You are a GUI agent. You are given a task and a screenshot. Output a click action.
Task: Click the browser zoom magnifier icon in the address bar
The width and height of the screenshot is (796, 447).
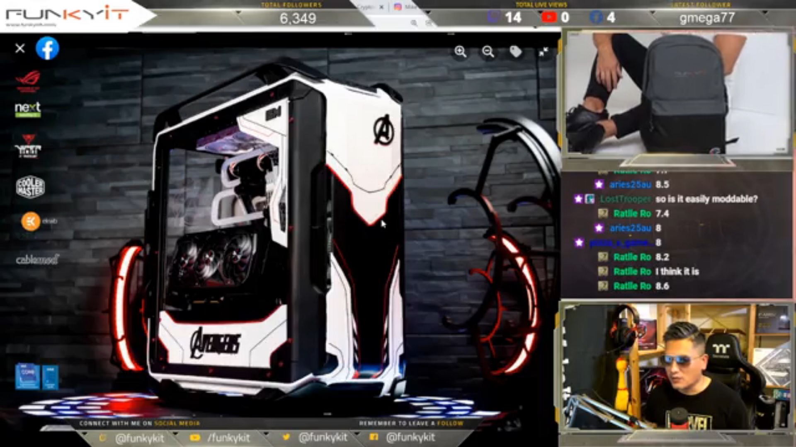[x=414, y=23]
